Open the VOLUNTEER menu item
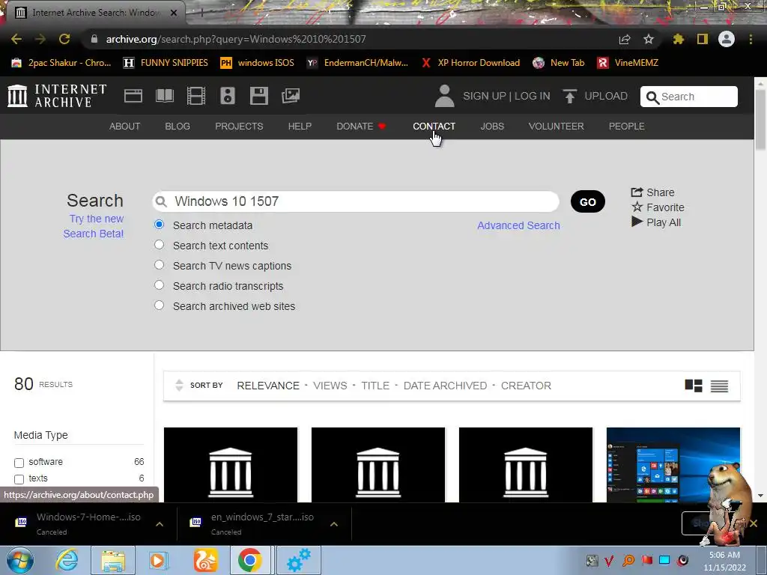767x575 pixels. click(x=557, y=126)
